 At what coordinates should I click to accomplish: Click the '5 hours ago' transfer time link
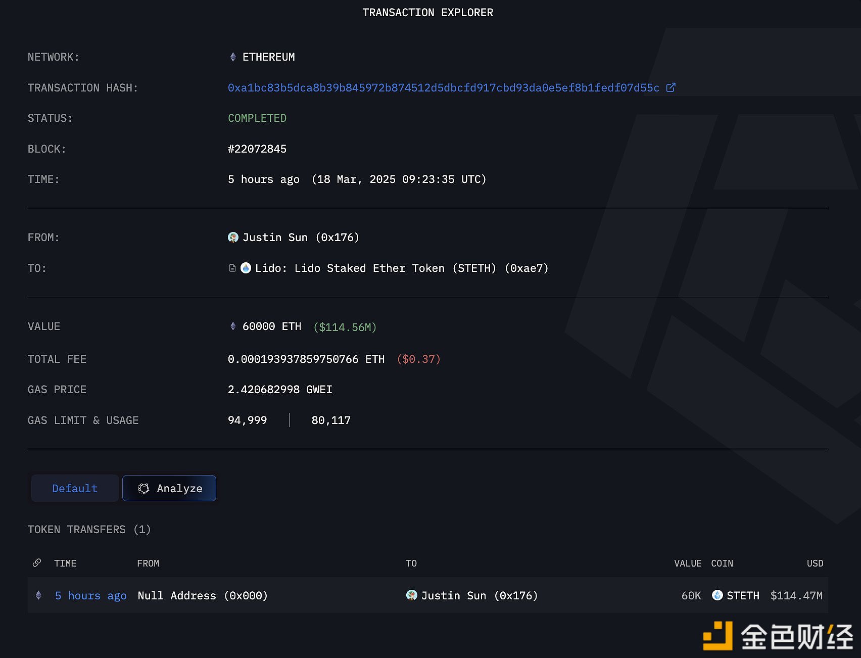coord(91,596)
